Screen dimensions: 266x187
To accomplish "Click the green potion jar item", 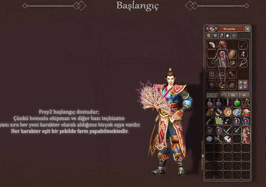I will 237,103.
